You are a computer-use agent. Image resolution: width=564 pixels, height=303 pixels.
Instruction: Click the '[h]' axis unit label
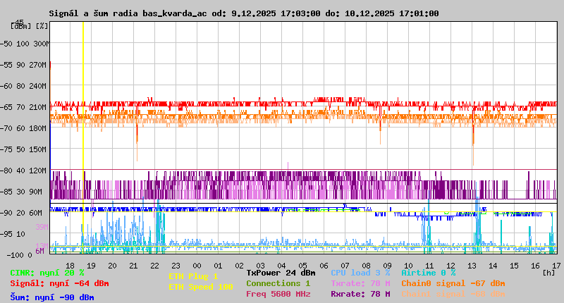point(549,273)
